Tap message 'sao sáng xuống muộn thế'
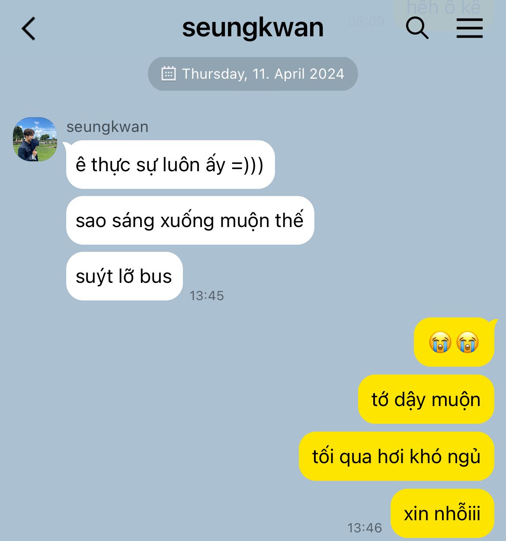 pyautogui.click(x=190, y=221)
